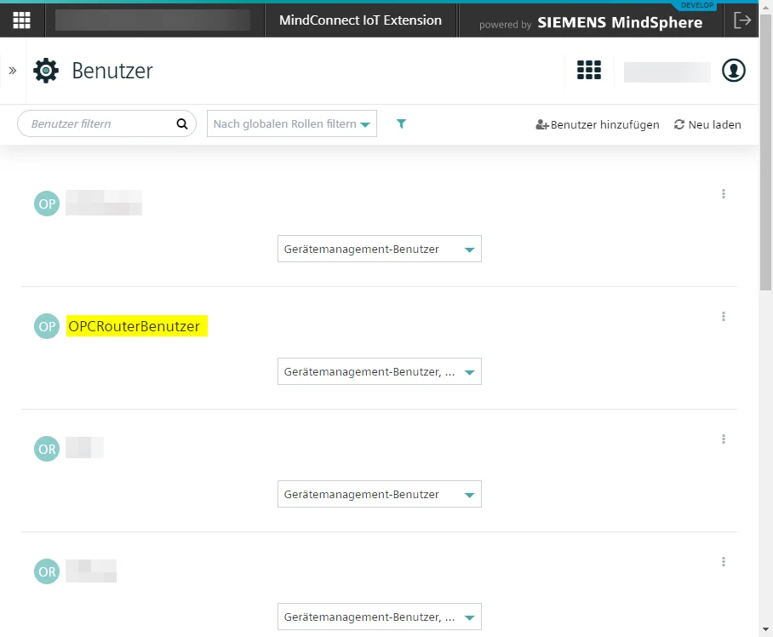Image resolution: width=773 pixels, height=637 pixels.
Task: Click the MindConnect IoT Extension title
Action: pyautogui.click(x=360, y=20)
